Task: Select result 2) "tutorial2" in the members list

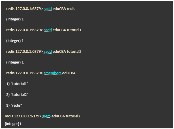Action: tap(17, 95)
